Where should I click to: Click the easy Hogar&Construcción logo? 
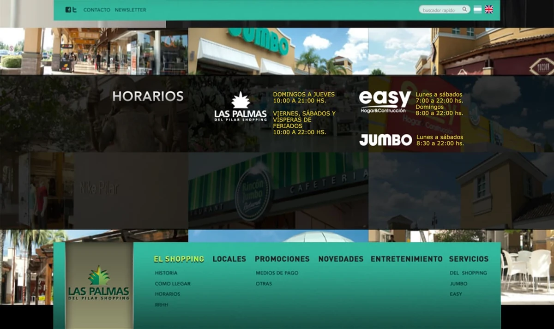pos(385,102)
